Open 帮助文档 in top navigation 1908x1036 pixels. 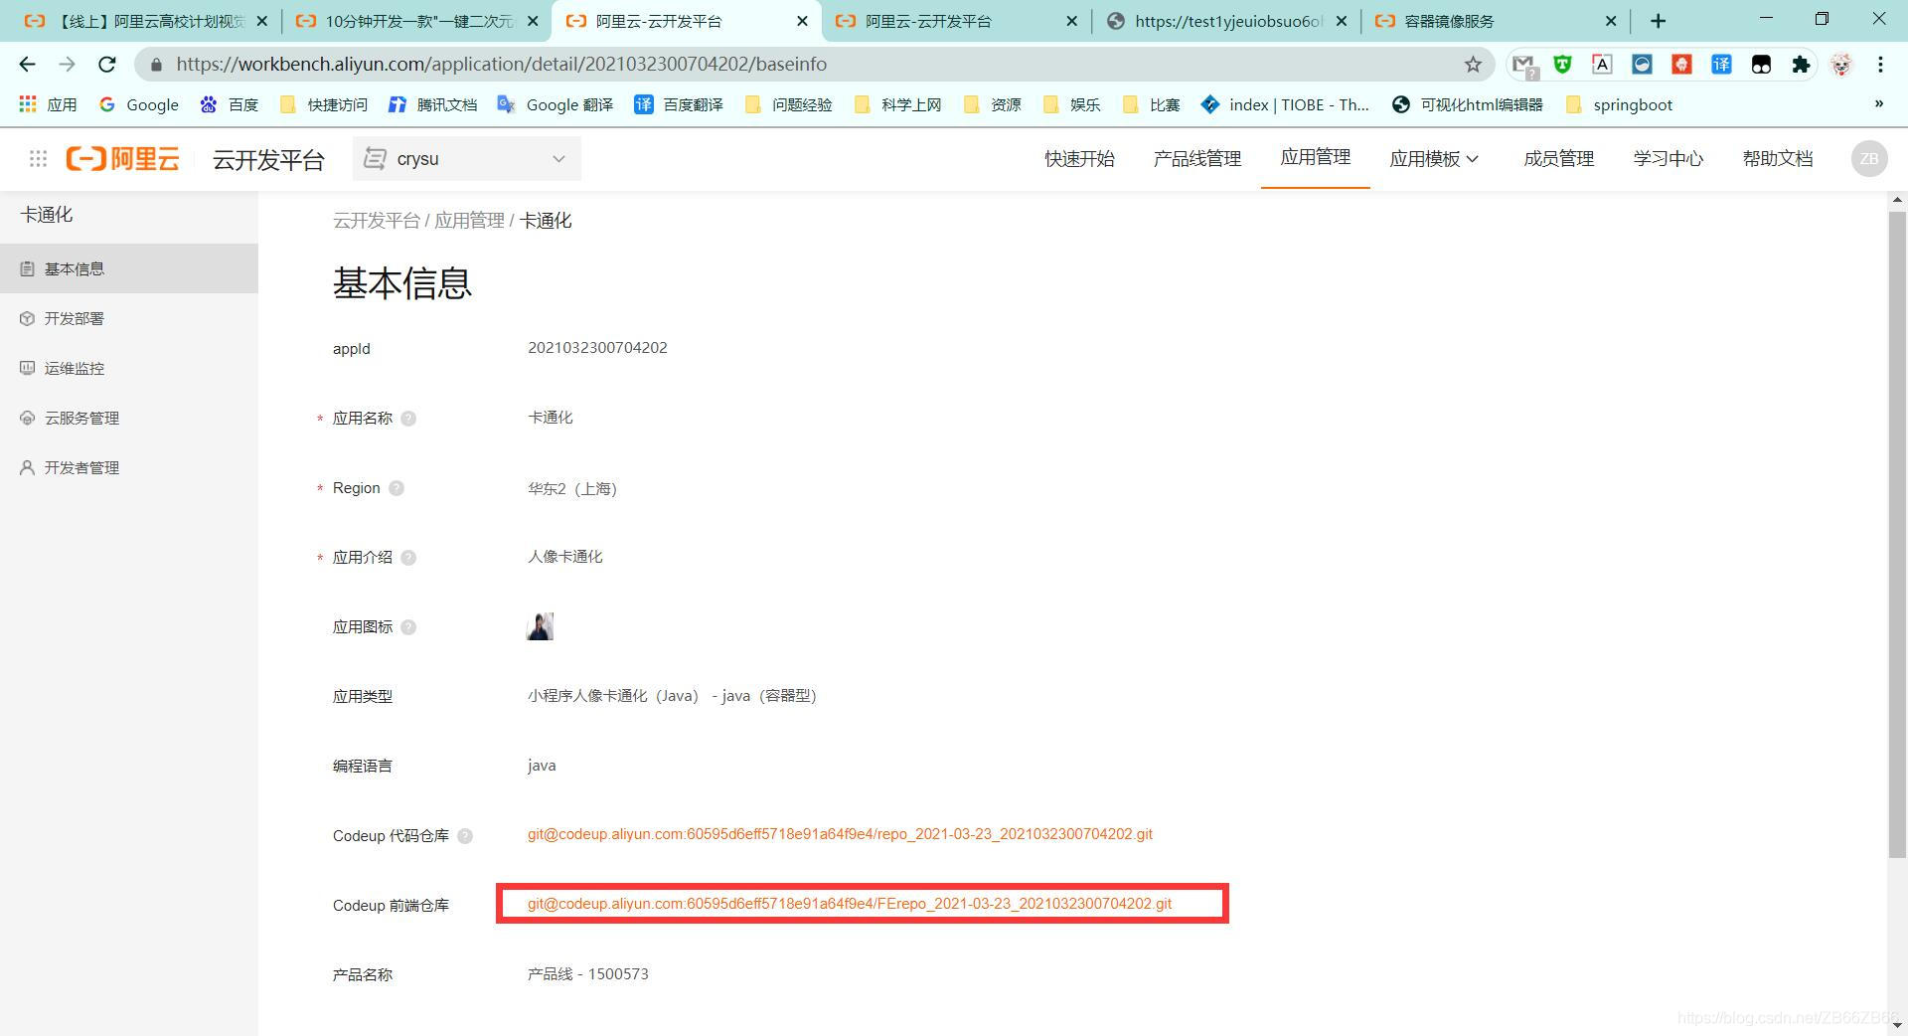(x=1778, y=159)
